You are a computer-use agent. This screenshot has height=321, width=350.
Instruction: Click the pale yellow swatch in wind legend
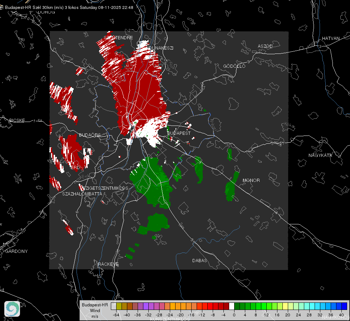coord(285,306)
